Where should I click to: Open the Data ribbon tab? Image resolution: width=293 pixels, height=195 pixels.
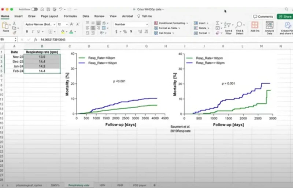86,16
